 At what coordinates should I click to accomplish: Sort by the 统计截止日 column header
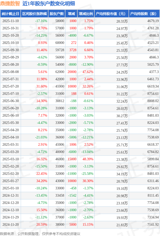click(10, 14)
